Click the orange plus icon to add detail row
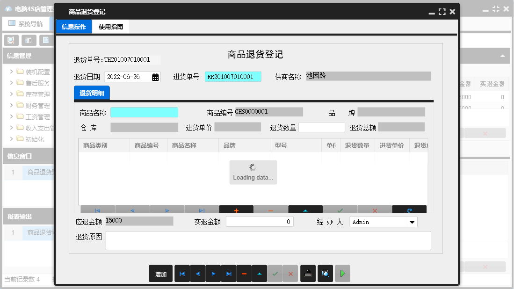Screen dimensions: 514x289 236,209
